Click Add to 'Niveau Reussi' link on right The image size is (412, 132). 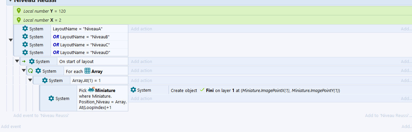[x=388, y=115]
